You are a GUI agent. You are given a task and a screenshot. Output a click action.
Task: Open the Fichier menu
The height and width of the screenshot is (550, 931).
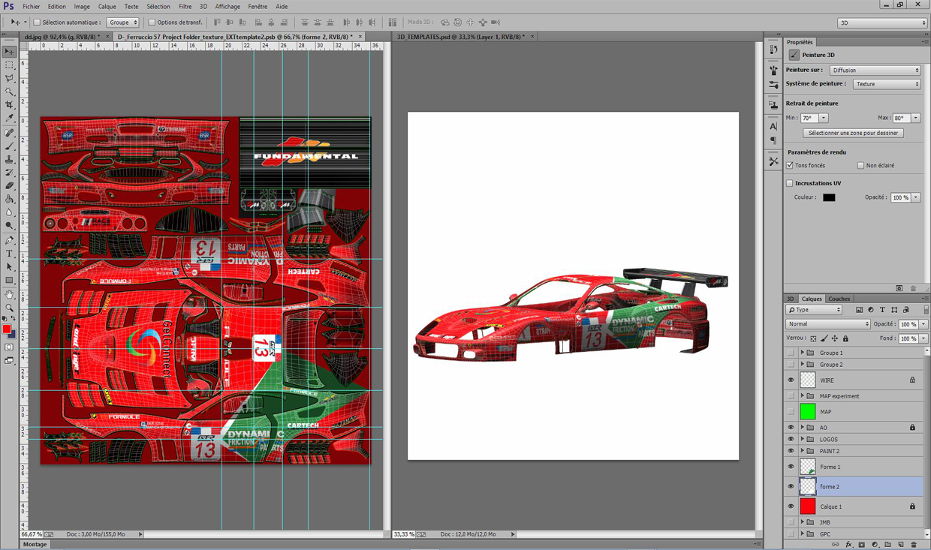pyautogui.click(x=31, y=7)
